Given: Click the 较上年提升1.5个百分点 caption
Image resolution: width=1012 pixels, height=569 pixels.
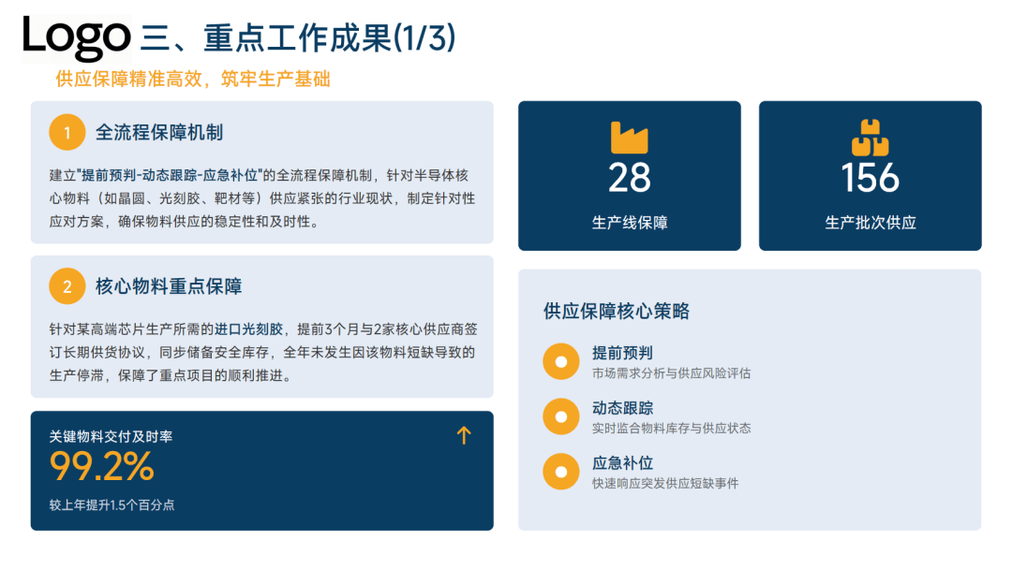Looking at the screenshot, I should click(112, 505).
